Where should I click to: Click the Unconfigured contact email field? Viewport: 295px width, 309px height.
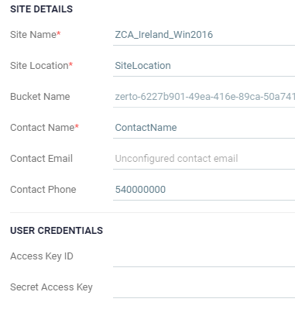pyautogui.click(x=204, y=159)
